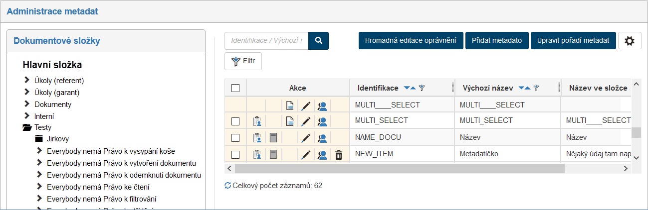Tick the checkbox for the MULTI_SELECT row

point(235,121)
